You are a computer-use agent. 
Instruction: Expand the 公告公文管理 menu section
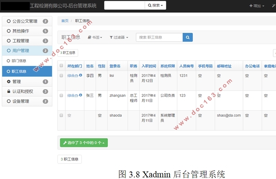point(27,21)
